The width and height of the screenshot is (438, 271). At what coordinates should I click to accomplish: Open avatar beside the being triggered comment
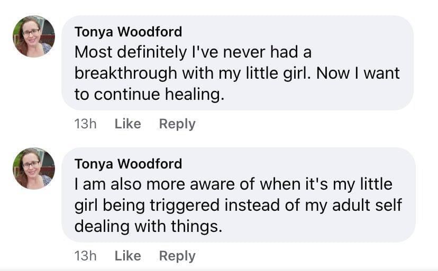pyautogui.click(x=33, y=169)
